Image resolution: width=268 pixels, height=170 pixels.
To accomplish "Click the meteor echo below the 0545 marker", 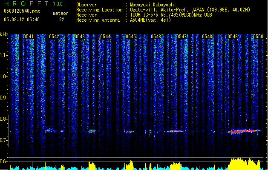I will [130, 132].
